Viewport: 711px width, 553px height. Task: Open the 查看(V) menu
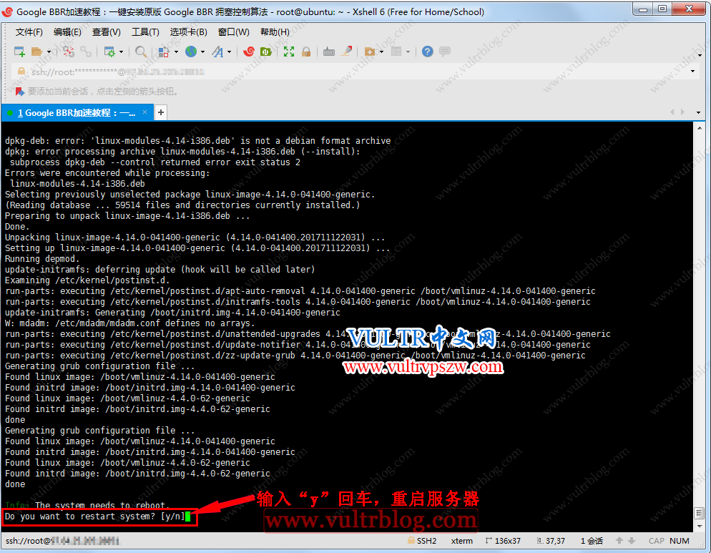107,31
